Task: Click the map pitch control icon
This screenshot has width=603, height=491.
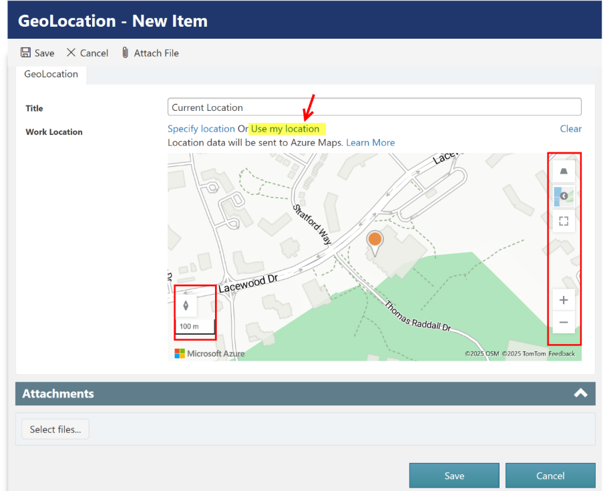Action: (x=564, y=172)
